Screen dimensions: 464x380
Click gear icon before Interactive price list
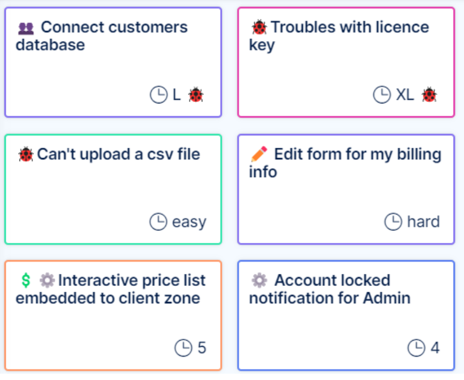[x=47, y=281]
